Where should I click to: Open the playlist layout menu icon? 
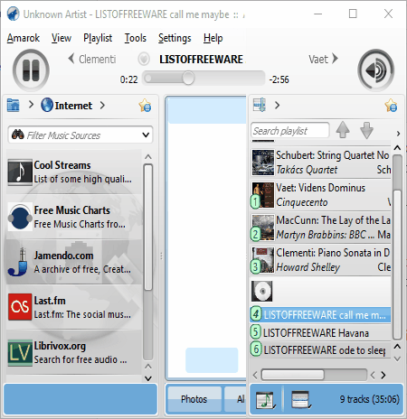(x=301, y=400)
